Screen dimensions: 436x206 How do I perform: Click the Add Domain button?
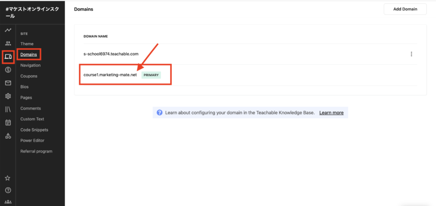405,9
